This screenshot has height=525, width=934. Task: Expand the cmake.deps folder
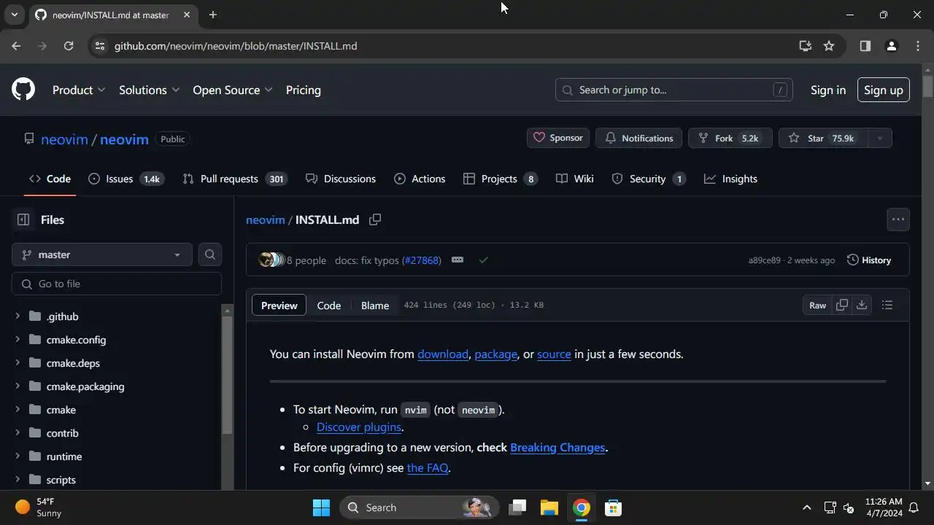[x=18, y=362]
